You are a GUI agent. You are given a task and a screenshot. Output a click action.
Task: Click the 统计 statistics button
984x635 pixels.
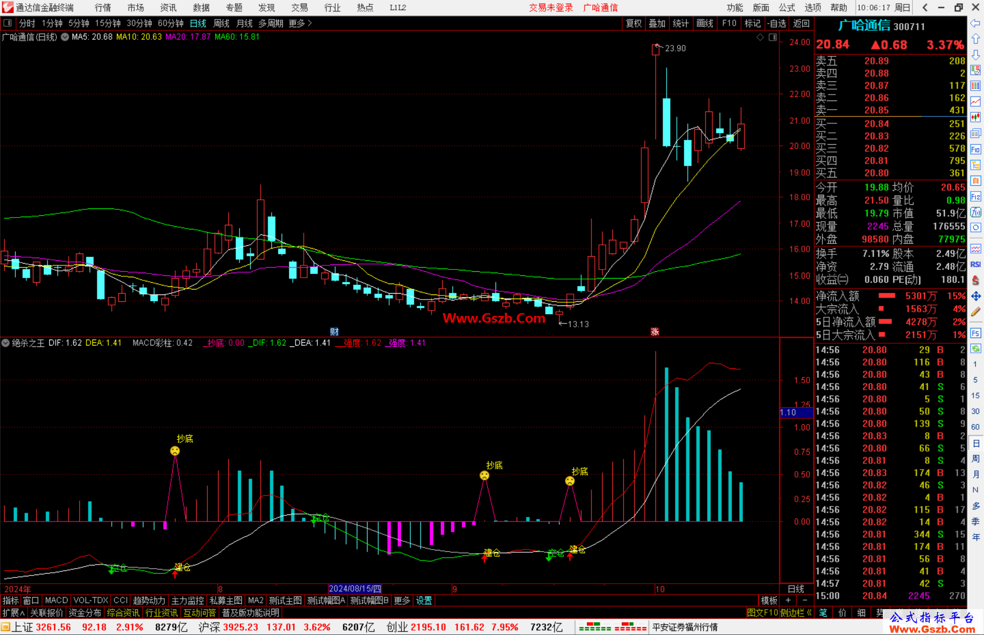click(681, 23)
